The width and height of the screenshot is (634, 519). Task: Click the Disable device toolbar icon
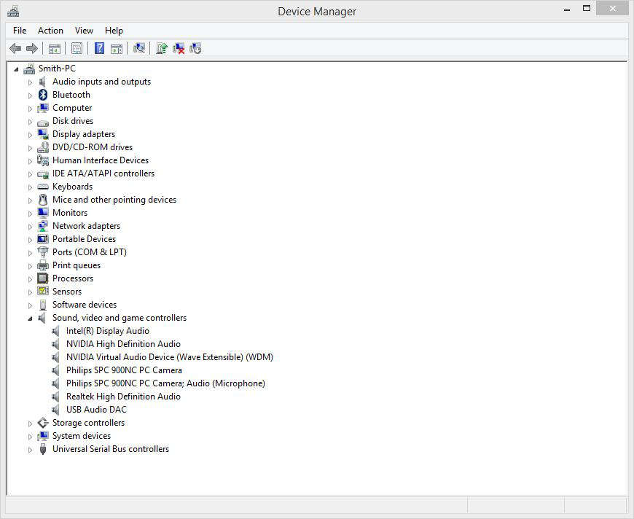coord(195,49)
